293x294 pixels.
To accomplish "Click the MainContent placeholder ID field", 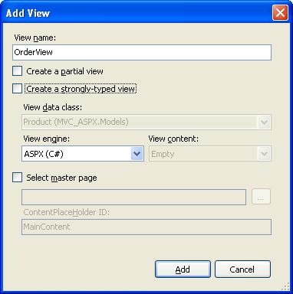I will [146, 227].
